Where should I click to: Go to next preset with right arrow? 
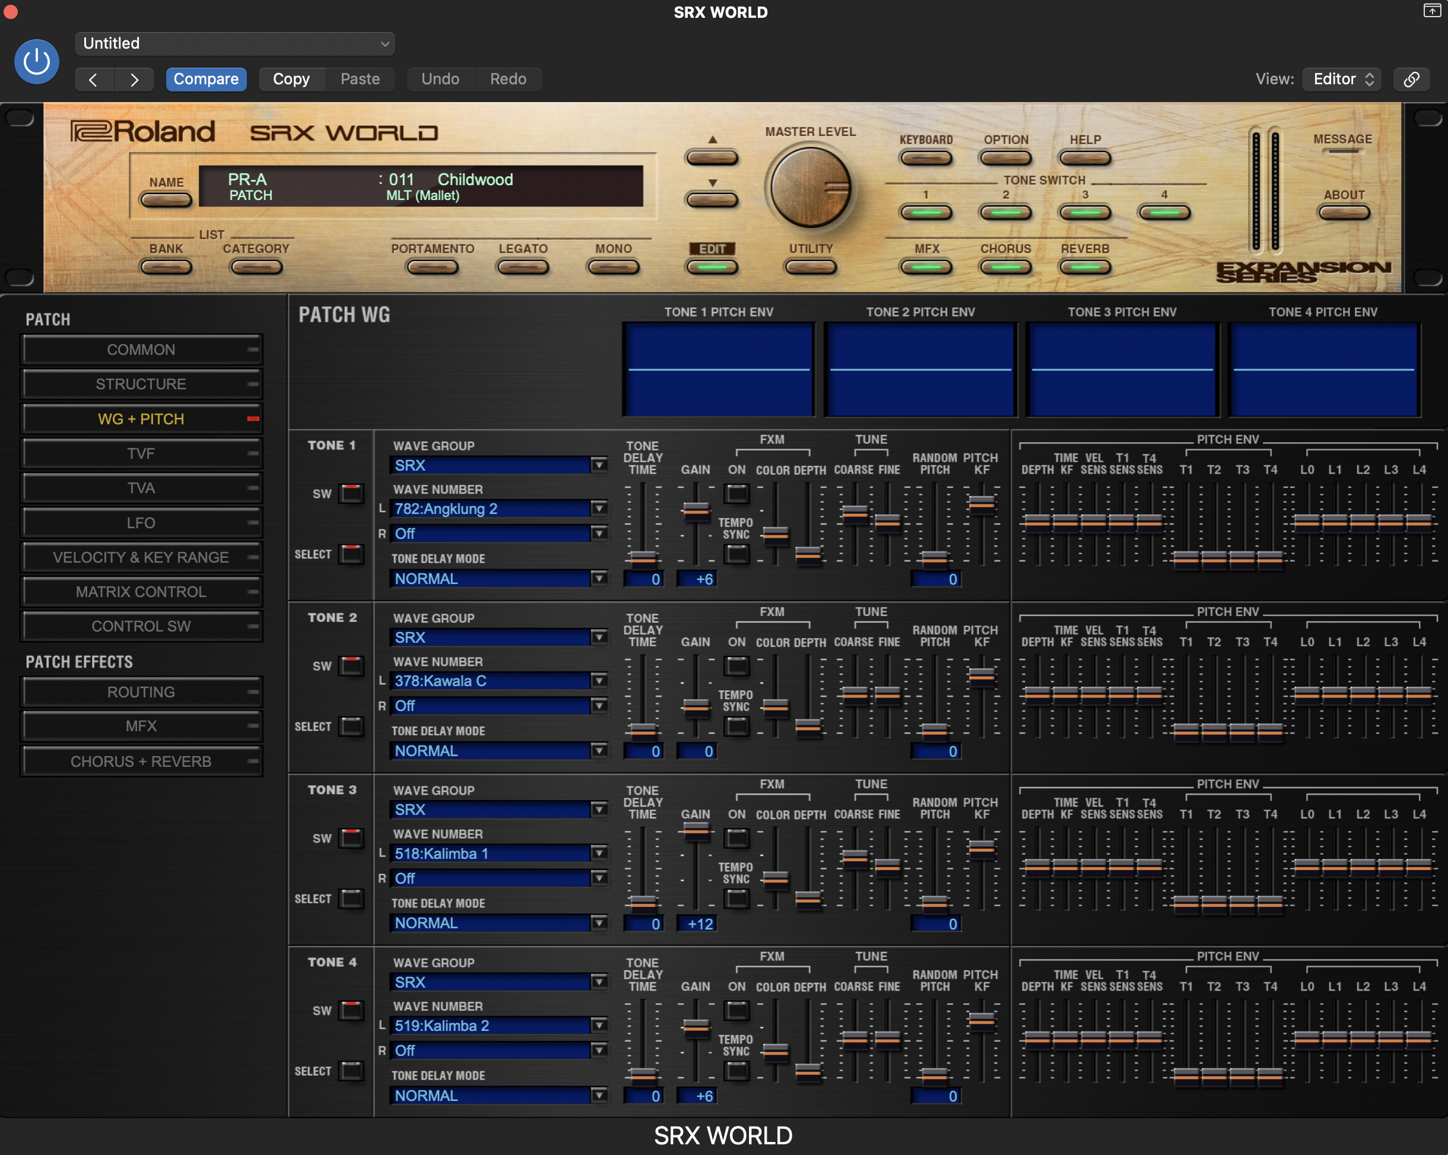(134, 80)
